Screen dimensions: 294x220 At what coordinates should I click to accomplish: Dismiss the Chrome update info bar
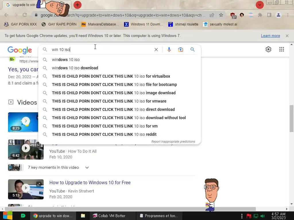[x=287, y=36]
